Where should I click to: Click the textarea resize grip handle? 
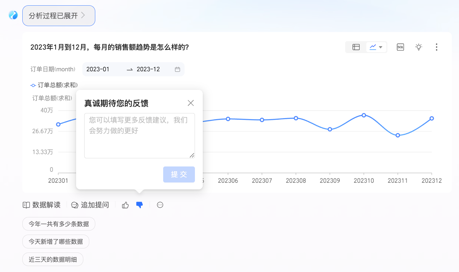(x=192, y=155)
